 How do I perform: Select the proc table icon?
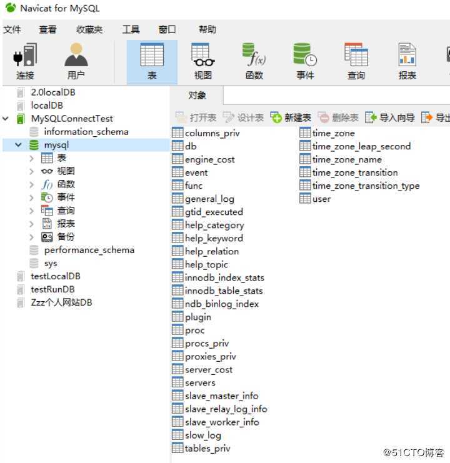tap(177, 330)
